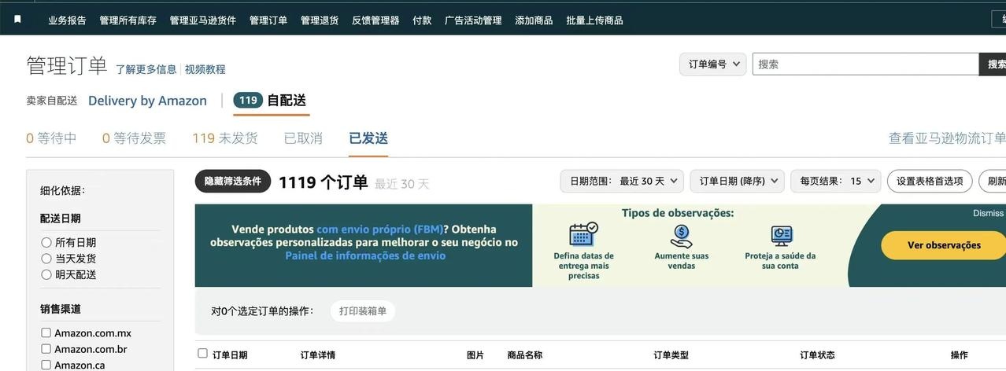The image size is (1006, 371).
Task: Open 批量上传商品 in the navigation bar
Action: (594, 20)
